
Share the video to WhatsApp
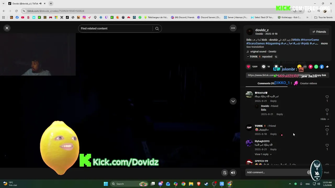coord(316,67)
